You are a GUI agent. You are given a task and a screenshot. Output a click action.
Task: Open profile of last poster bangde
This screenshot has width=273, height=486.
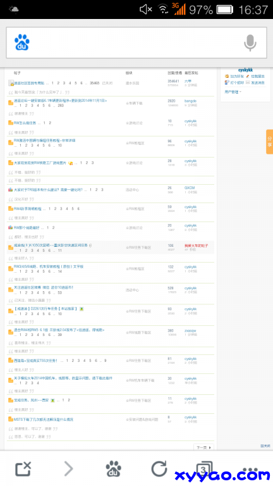(190, 101)
